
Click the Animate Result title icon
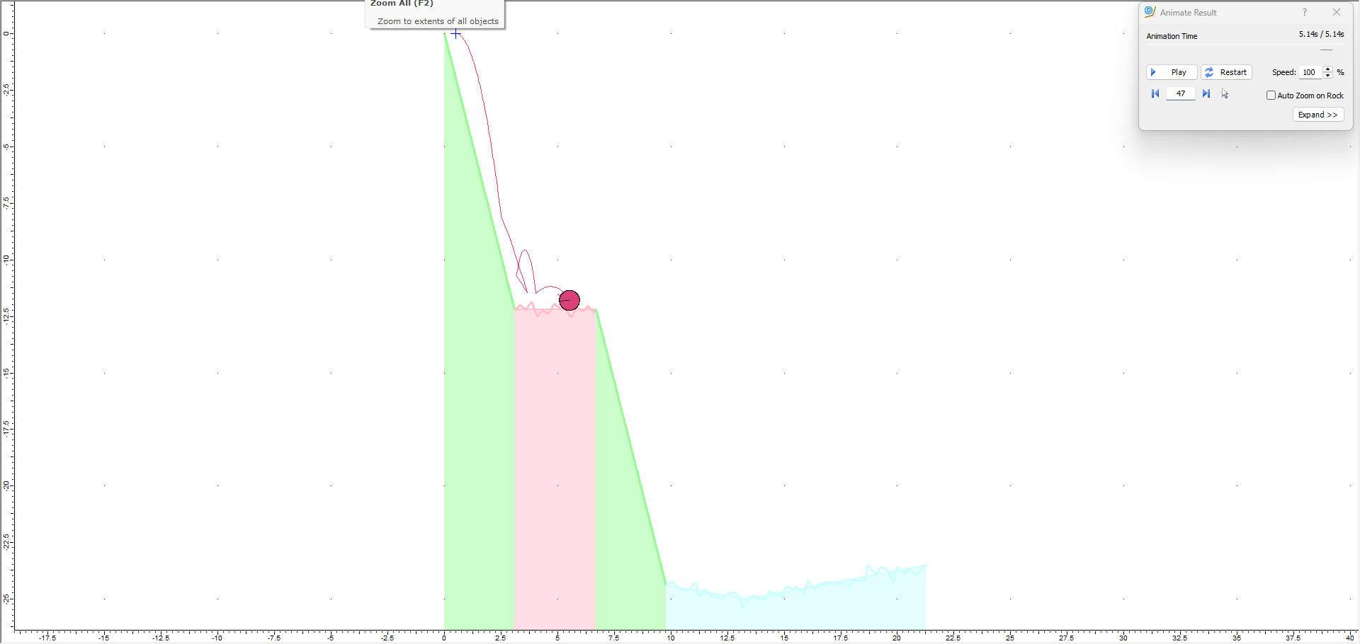[x=1150, y=12]
